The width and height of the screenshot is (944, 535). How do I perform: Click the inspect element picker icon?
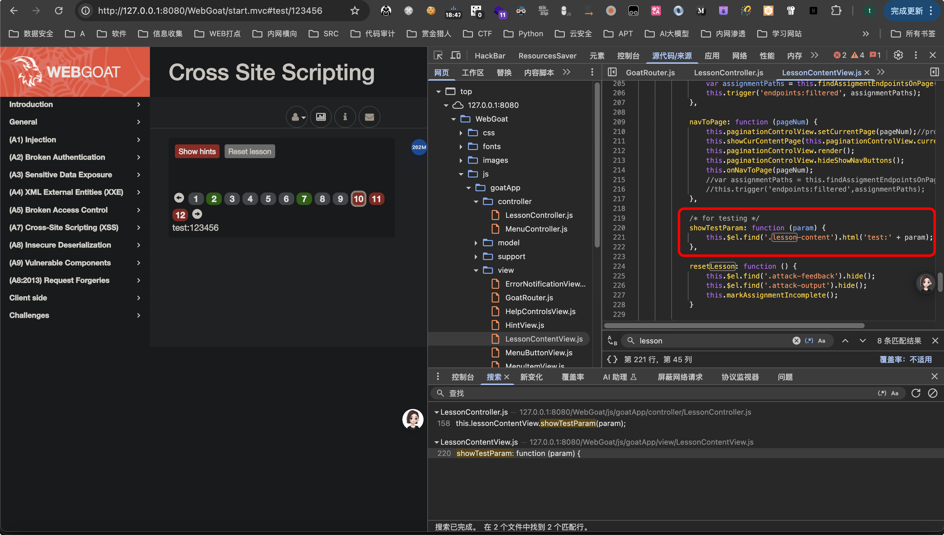438,56
